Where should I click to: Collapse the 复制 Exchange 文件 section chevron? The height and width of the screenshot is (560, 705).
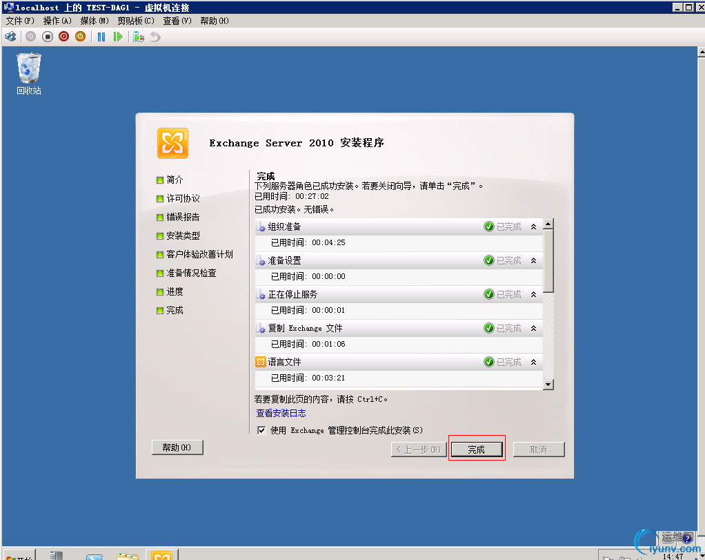(533, 328)
